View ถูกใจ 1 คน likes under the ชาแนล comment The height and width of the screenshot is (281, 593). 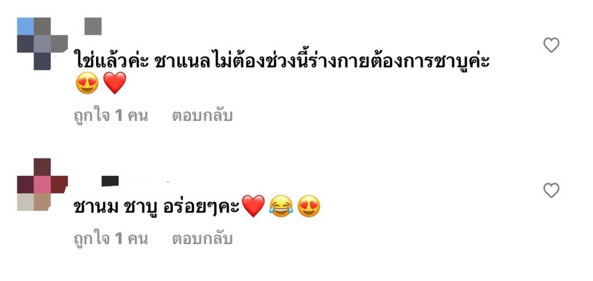pos(111,116)
